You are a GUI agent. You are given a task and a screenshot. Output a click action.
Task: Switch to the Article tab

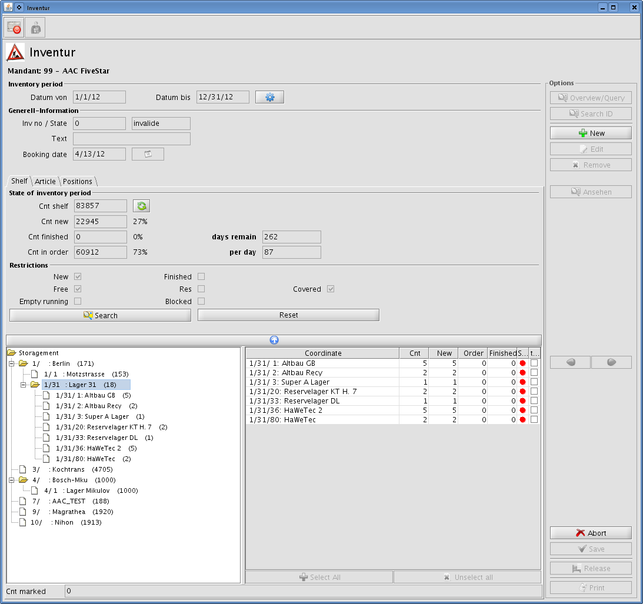[x=45, y=181]
